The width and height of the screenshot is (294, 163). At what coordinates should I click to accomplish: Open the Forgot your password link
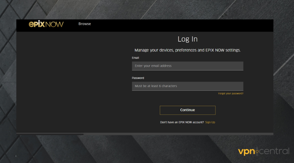[x=231, y=94]
